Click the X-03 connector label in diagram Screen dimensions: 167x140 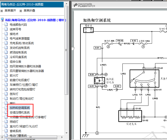click(134, 41)
